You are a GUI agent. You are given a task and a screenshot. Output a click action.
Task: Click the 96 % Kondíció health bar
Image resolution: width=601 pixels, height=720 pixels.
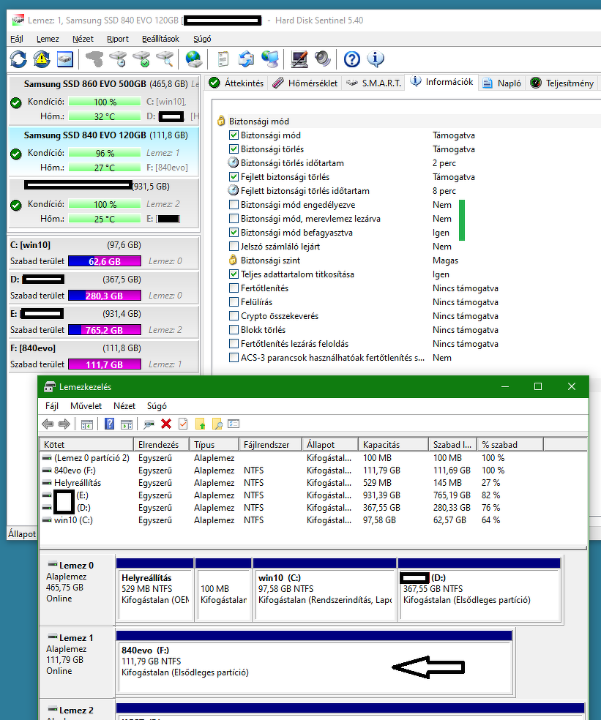point(105,153)
